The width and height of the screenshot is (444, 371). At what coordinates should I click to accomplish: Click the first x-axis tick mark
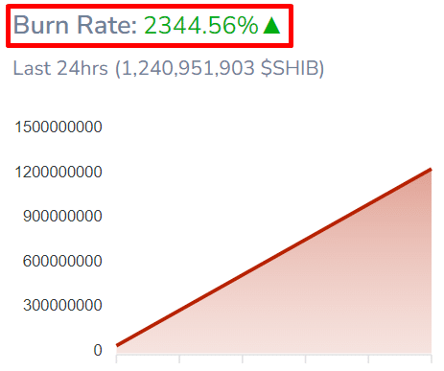116,359
